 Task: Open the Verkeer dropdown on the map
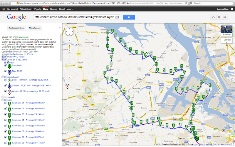tap(227, 40)
